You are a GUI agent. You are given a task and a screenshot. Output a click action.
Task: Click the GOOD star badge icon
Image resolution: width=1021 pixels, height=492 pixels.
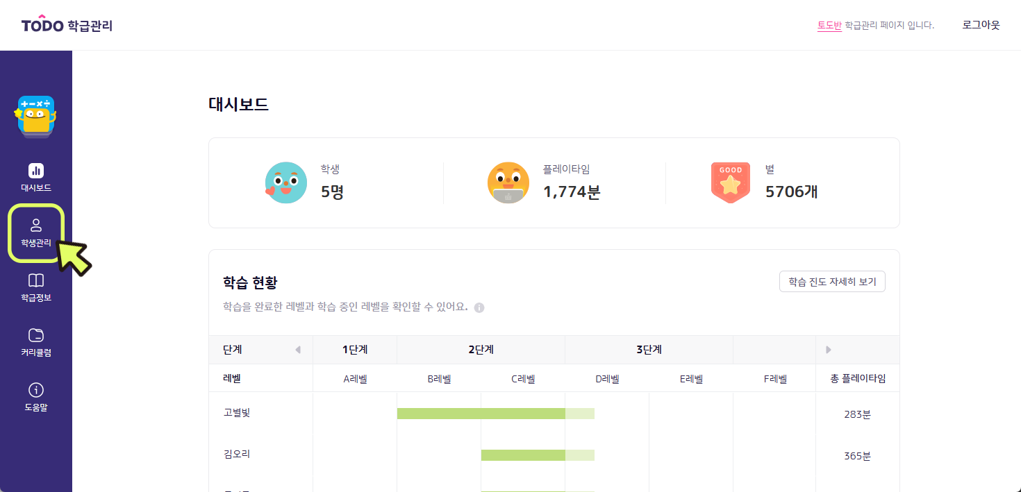731,183
